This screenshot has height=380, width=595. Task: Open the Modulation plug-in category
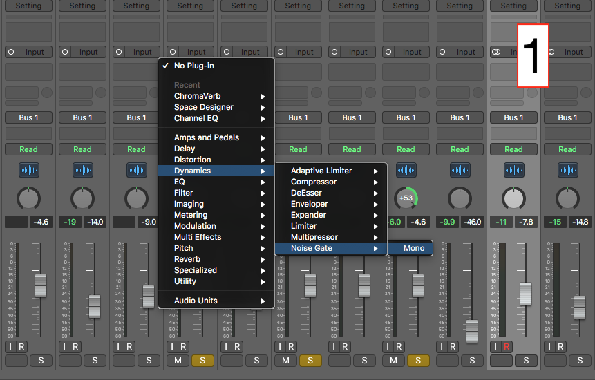pos(216,226)
